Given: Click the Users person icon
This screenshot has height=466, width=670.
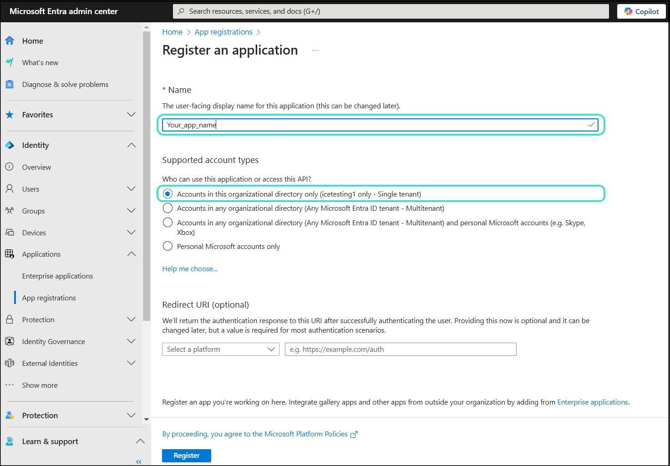Looking at the screenshot, I should [10, 188].
